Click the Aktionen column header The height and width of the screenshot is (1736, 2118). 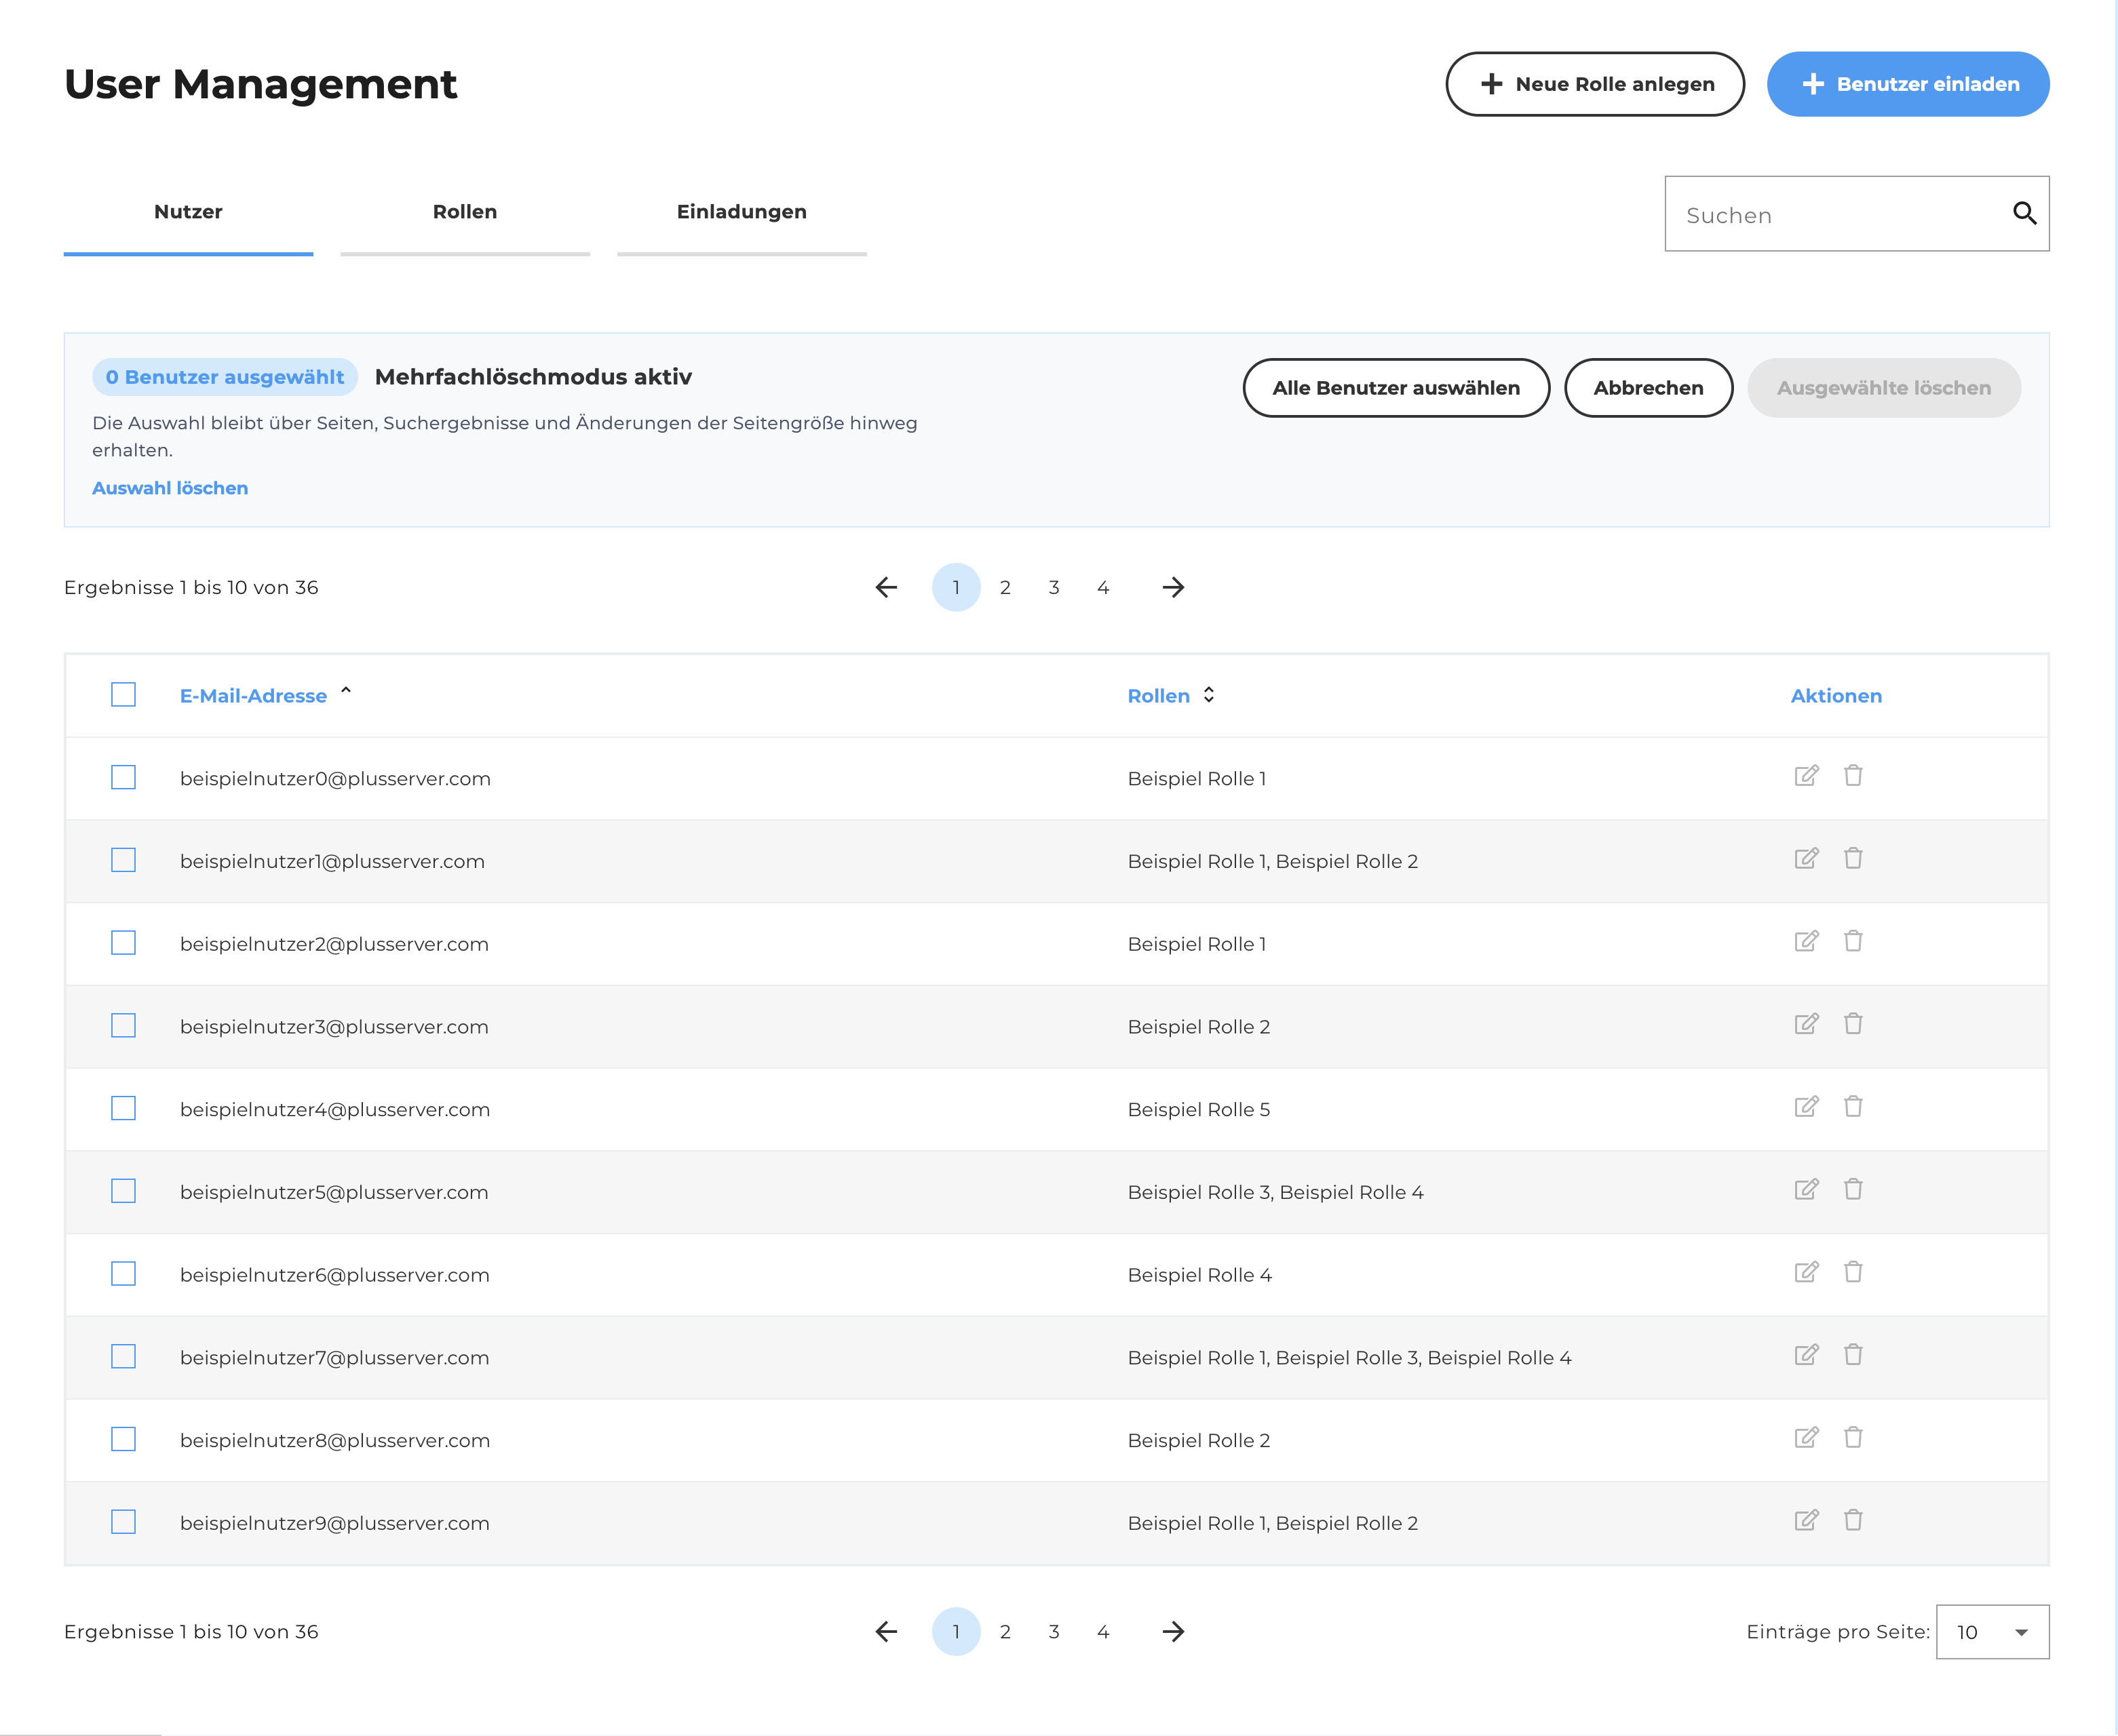pos(1836,696)
